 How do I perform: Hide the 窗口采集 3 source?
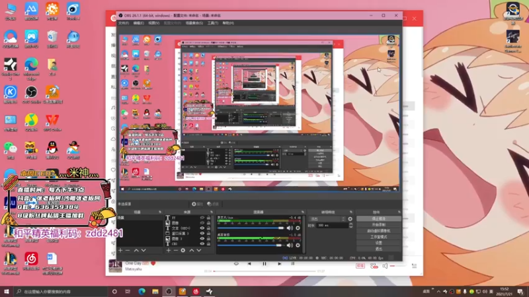point(202,233)
